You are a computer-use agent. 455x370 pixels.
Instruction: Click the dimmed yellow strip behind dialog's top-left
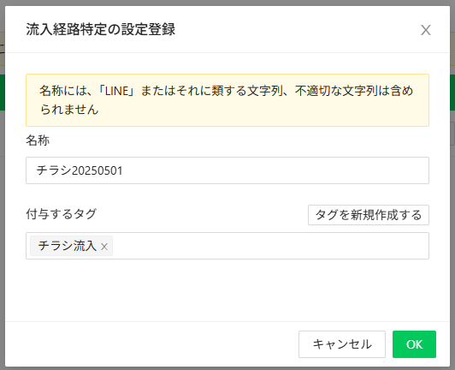point(3,49)
